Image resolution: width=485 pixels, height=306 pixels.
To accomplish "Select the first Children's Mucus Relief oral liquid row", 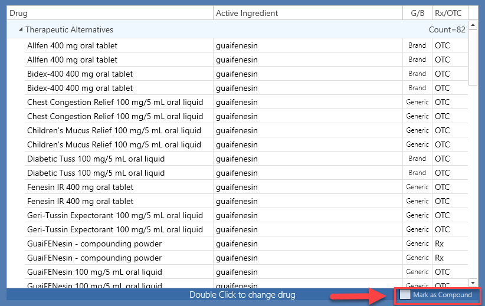I will coord(246,130).
